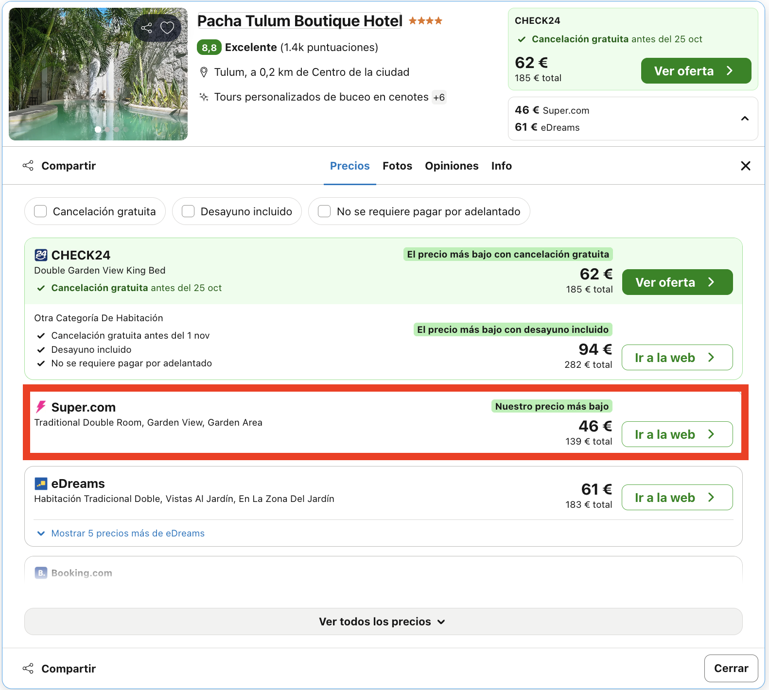Viewport: 769px width, 690px height.
Task: Click the location pin icon near Tulum
Action: coord(204,72)
